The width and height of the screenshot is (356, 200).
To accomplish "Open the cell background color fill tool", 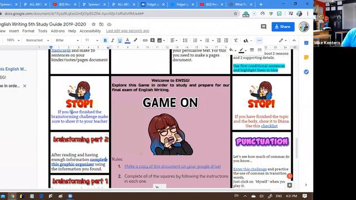I will (233, 50).
